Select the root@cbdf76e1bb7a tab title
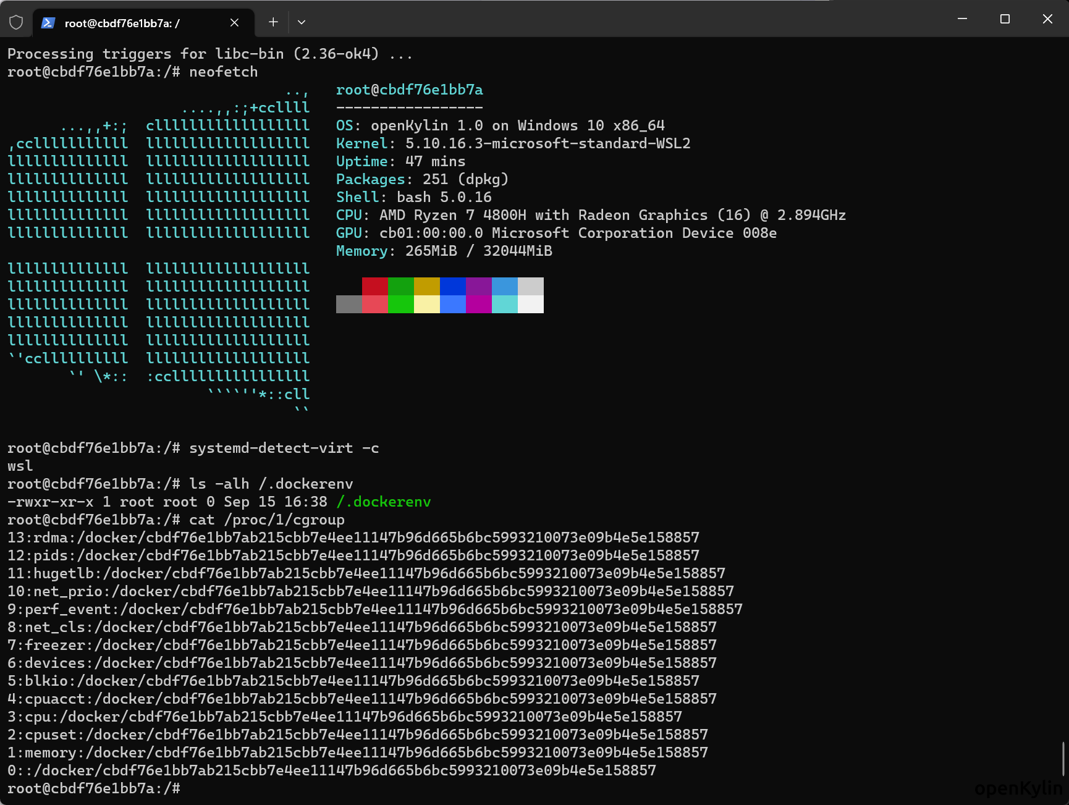Viewport: 1069px width, 805px height. point(122,23)
